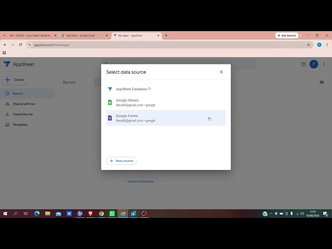Launch Microsoft Edge from taskbar
The height and width of the screenshot is (249, 332).
point(37,214)
